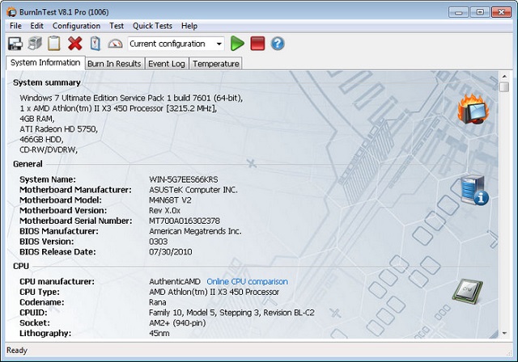Click the codename value Rana

[x=158, y=302]
